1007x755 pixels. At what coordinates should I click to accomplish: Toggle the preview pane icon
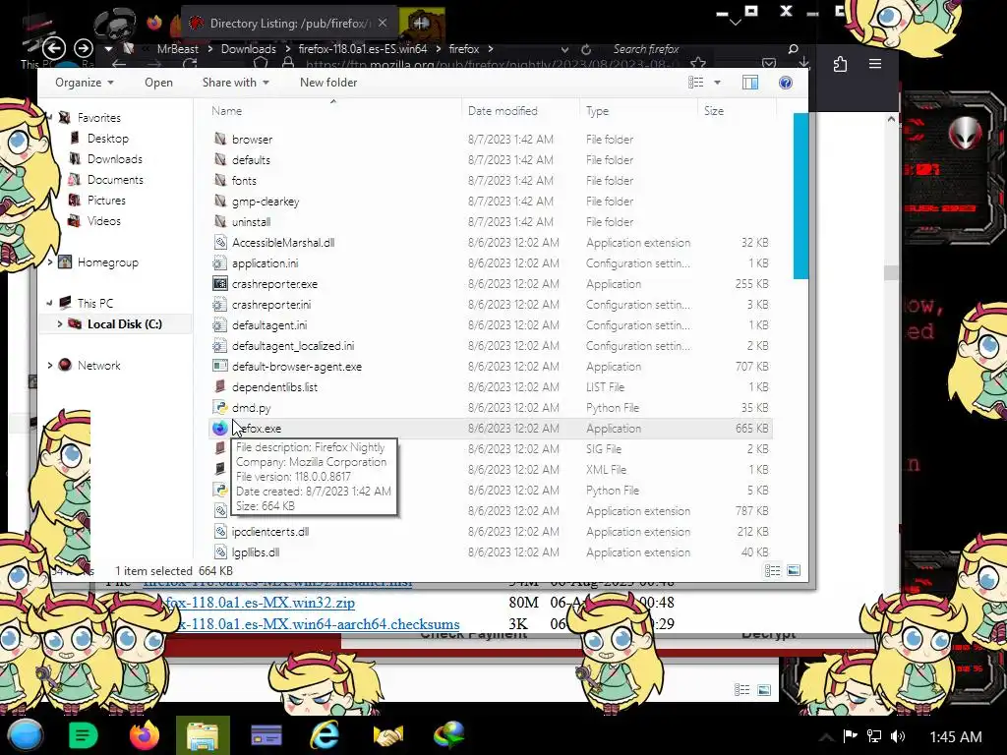pos(750,83)
